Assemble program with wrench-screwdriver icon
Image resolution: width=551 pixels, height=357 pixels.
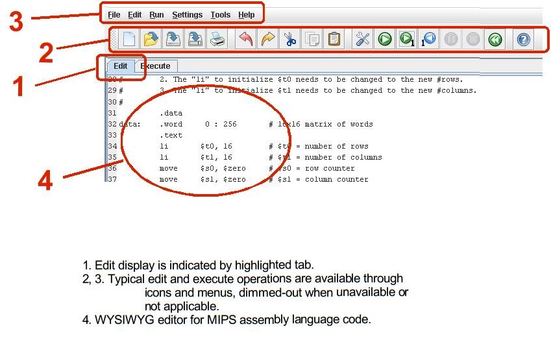(362, 39)
